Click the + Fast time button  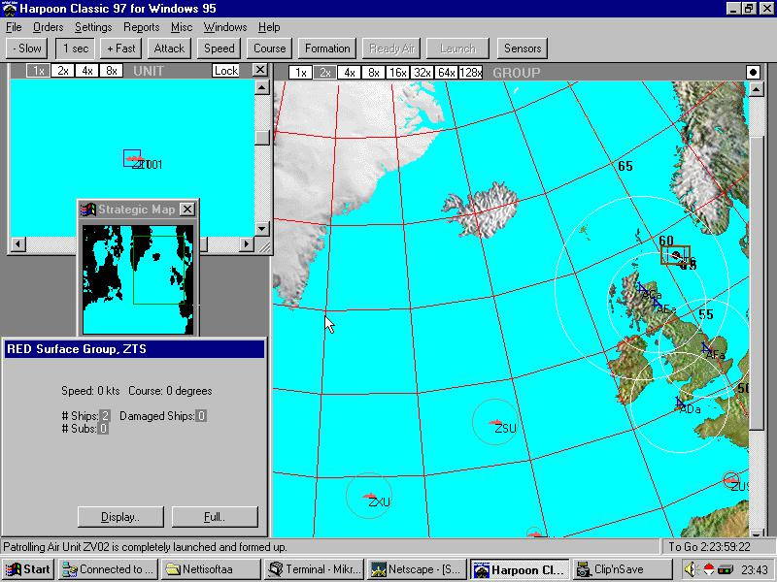[x=120, y=48]
